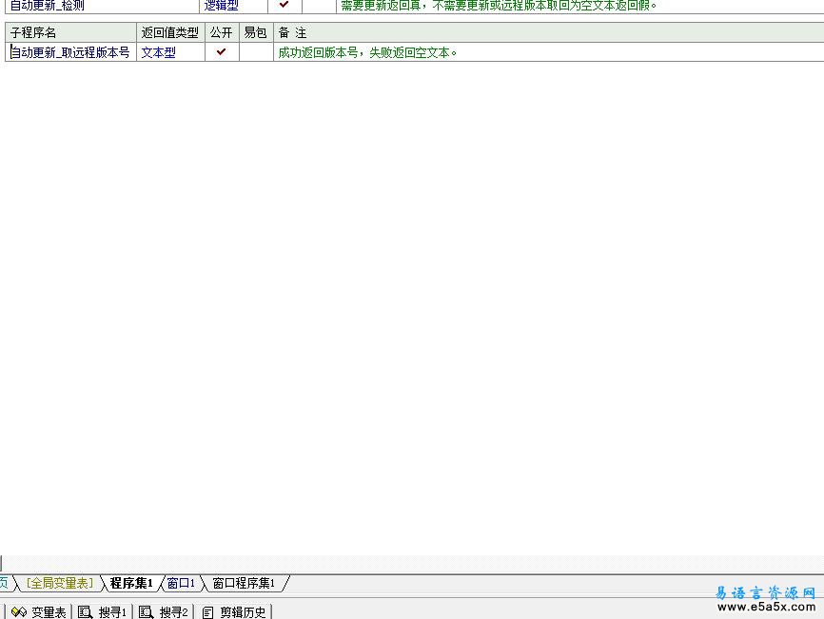Click the 子程序名 column header
The height and width of the screenshot is (619, 824).
click(x=70, y=32)
